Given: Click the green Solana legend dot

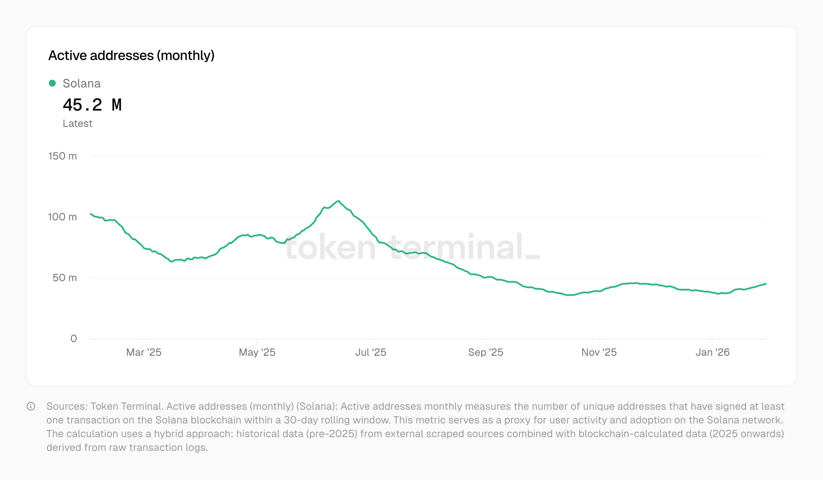Looking at the screenshot, I should [52, 83].
